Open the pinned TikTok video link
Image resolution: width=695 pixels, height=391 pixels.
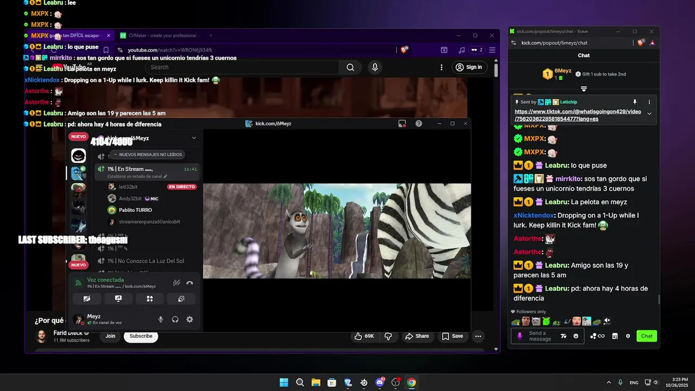pos(578,115)
